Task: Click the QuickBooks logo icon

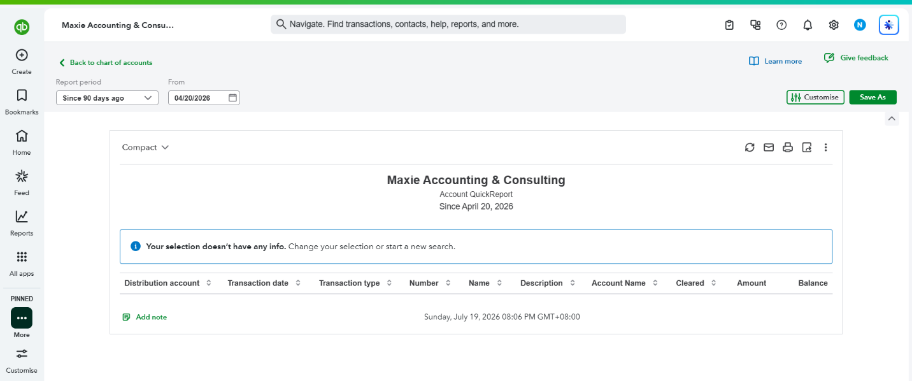Action: 22,27
